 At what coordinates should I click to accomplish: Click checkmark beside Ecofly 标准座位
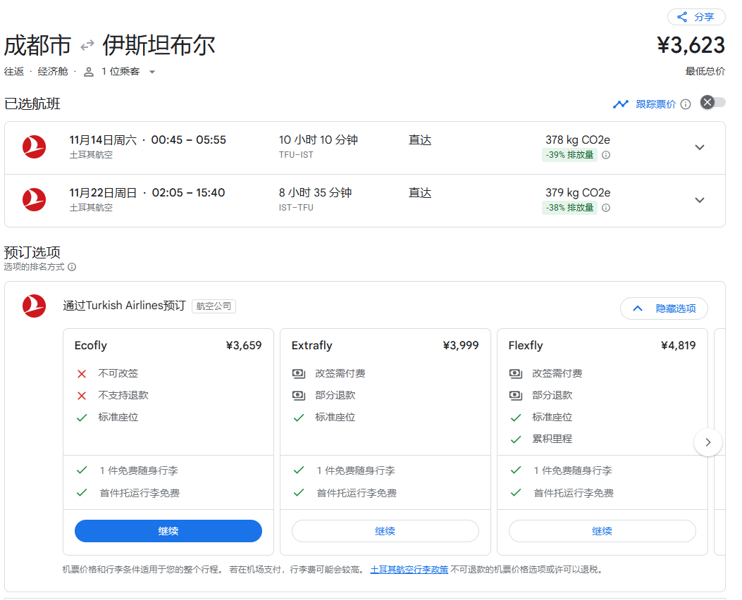coord(82,418)
